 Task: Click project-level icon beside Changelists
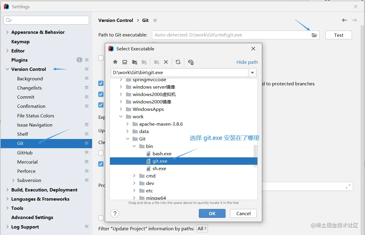tap(87, 88)
